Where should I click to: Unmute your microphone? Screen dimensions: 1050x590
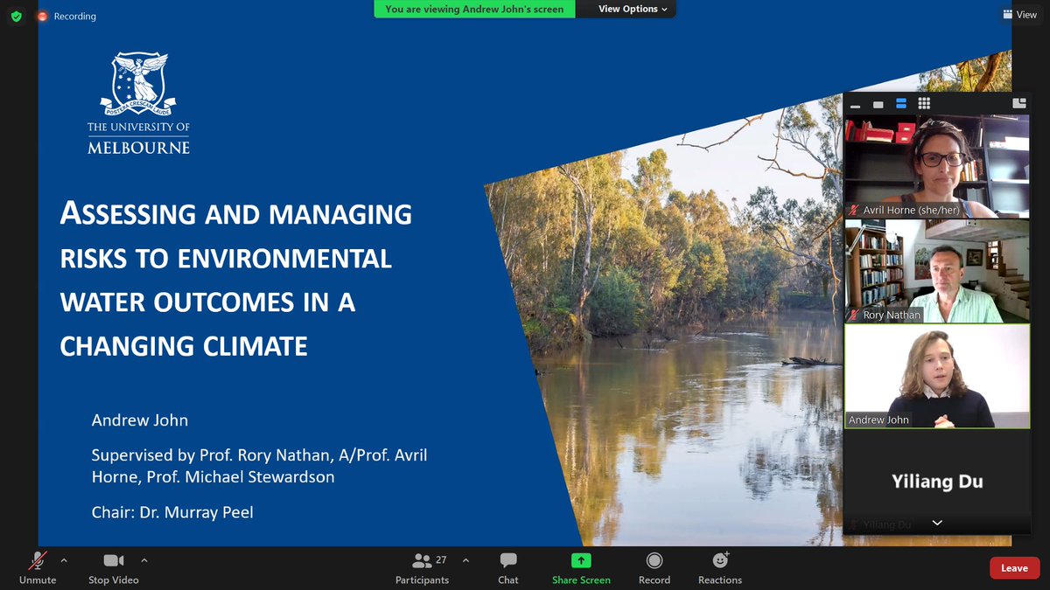[37, 566]
